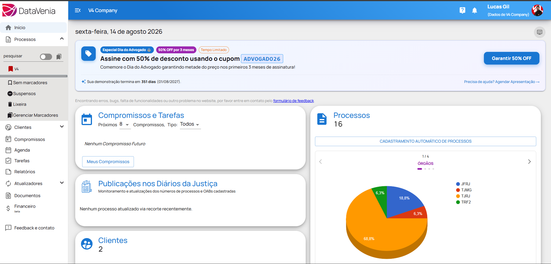Expand the Clientes menu section
The height and width of the screenshot is (264, 551).
coord(62,127)
